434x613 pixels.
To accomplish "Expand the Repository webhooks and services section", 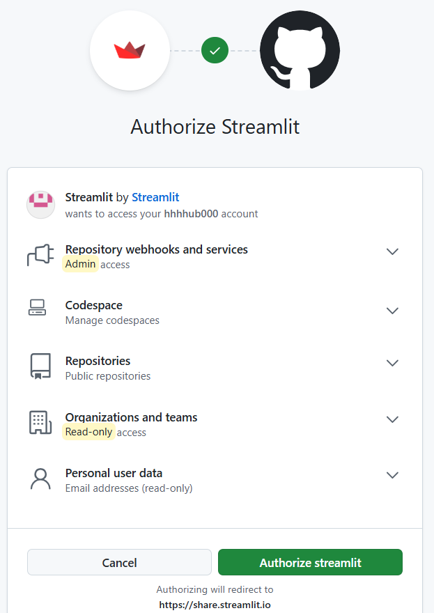I will click(x=392, y=251).
